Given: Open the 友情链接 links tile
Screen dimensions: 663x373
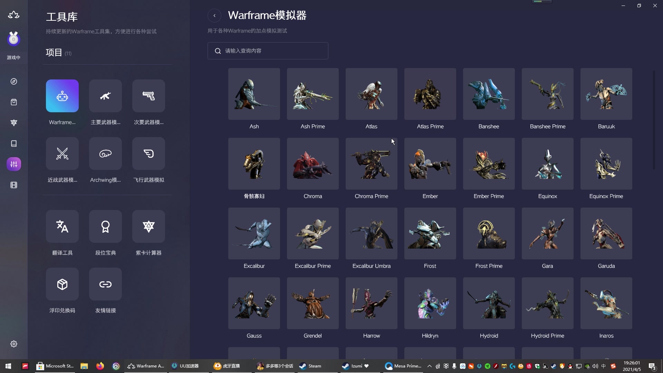Looking at the screenshot, I should pos(105,284).
